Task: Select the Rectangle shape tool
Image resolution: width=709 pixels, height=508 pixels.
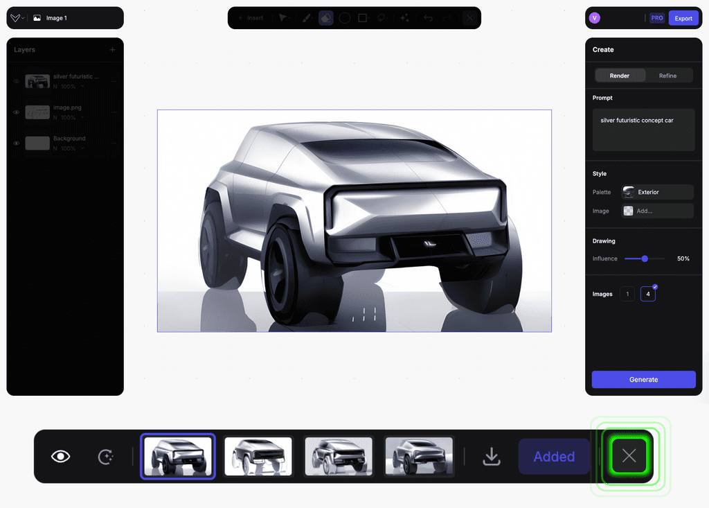Action: point(363,18)
